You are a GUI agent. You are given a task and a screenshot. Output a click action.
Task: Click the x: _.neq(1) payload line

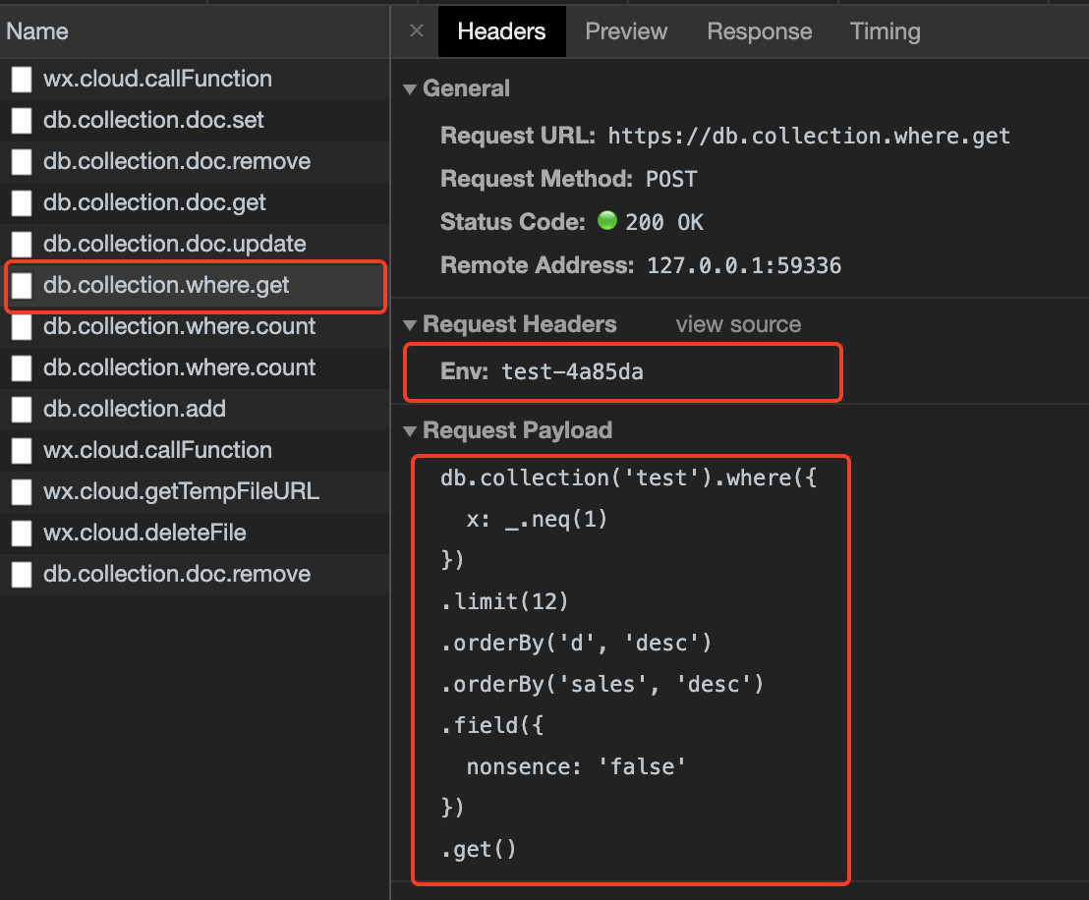537,520
